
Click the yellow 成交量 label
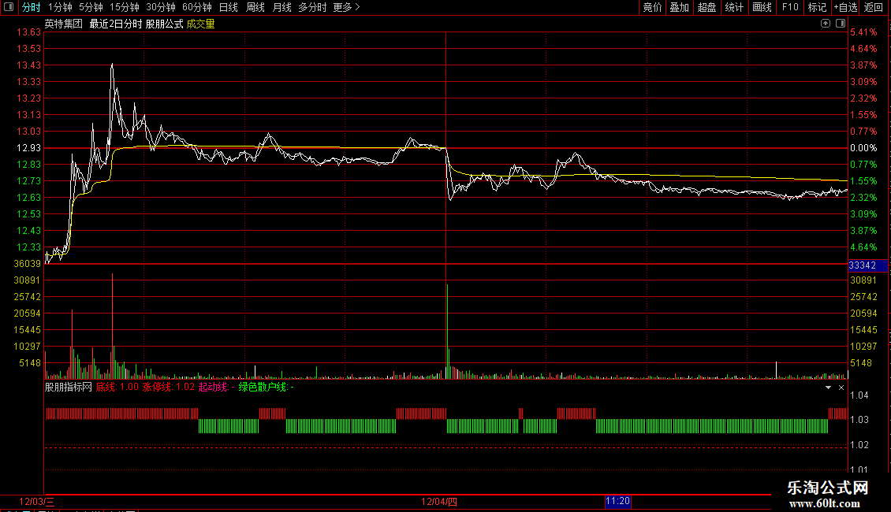[200, 24]
